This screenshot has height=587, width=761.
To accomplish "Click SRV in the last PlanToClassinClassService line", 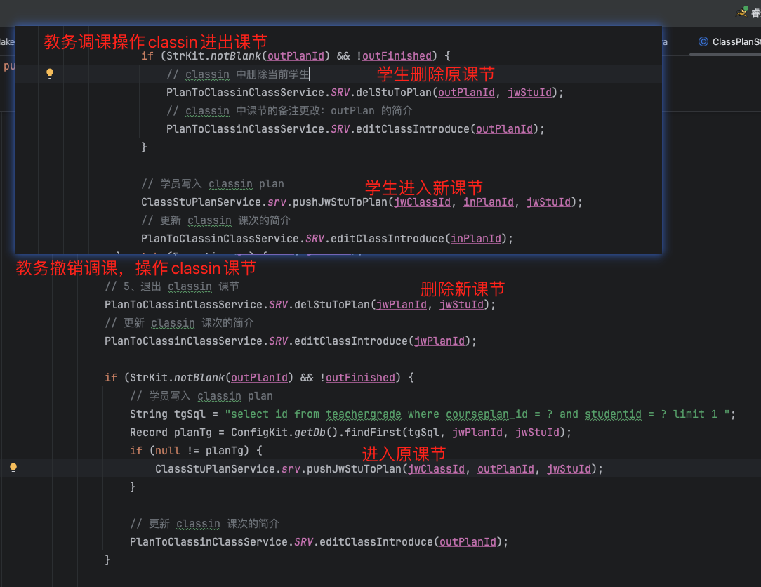I will [x=303, y=542].
